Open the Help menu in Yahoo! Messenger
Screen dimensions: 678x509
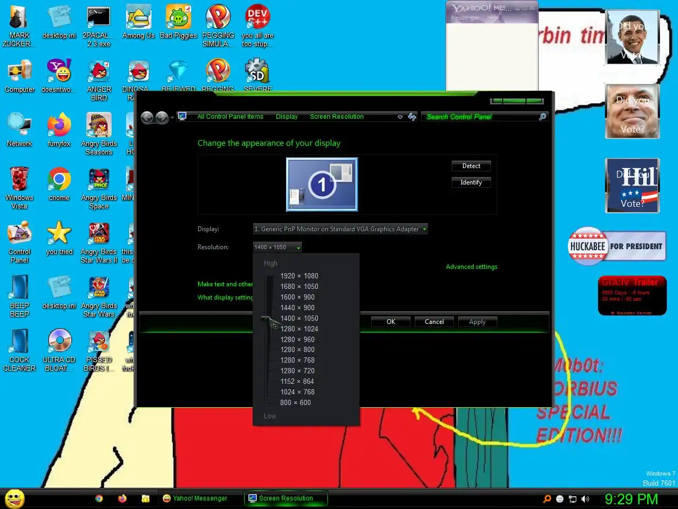(x=493, y=17)
